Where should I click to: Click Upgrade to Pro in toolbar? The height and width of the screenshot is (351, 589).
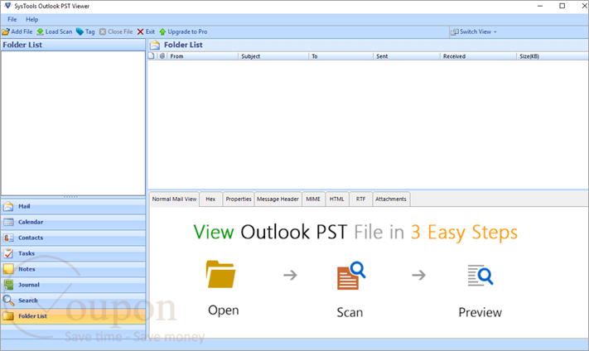pyautogui.click(x=183, y=32)
